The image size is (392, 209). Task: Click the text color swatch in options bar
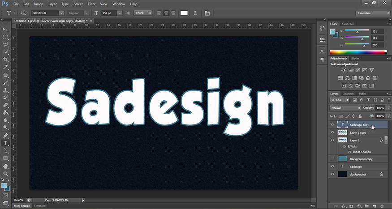tap(184, 13)
